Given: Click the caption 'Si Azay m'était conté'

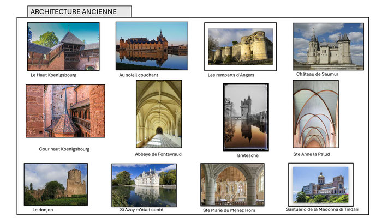Looking at the screenshot, I should (141, 210).
